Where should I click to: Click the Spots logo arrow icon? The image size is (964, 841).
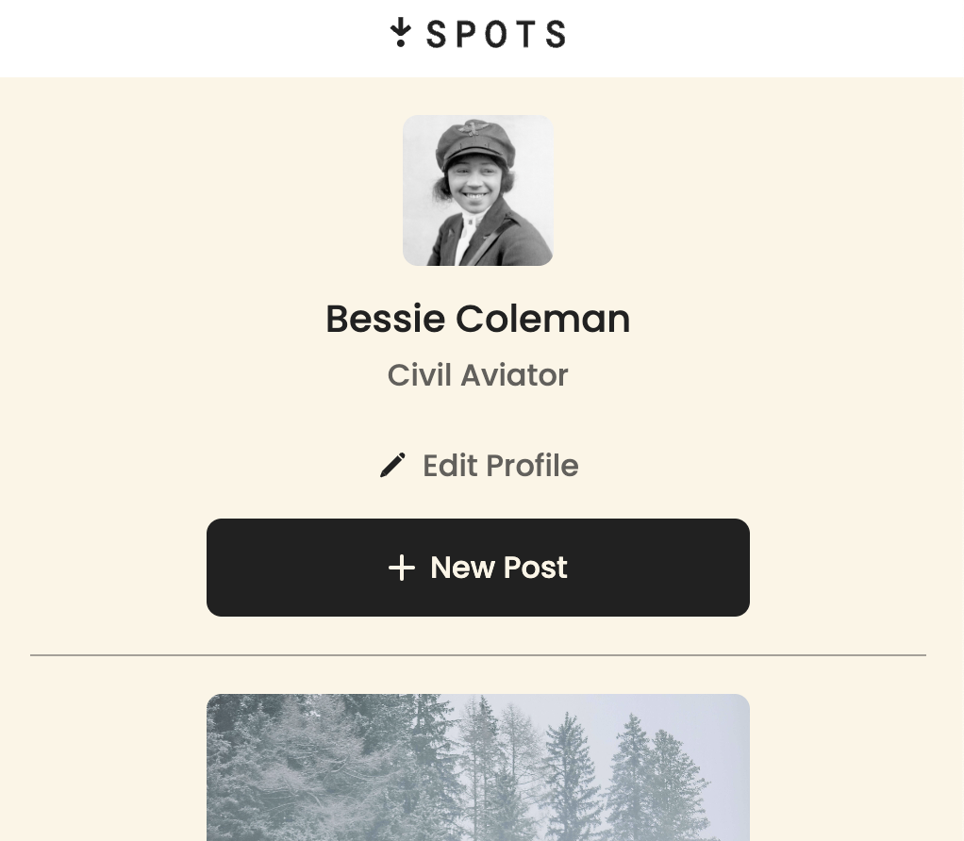400,32
